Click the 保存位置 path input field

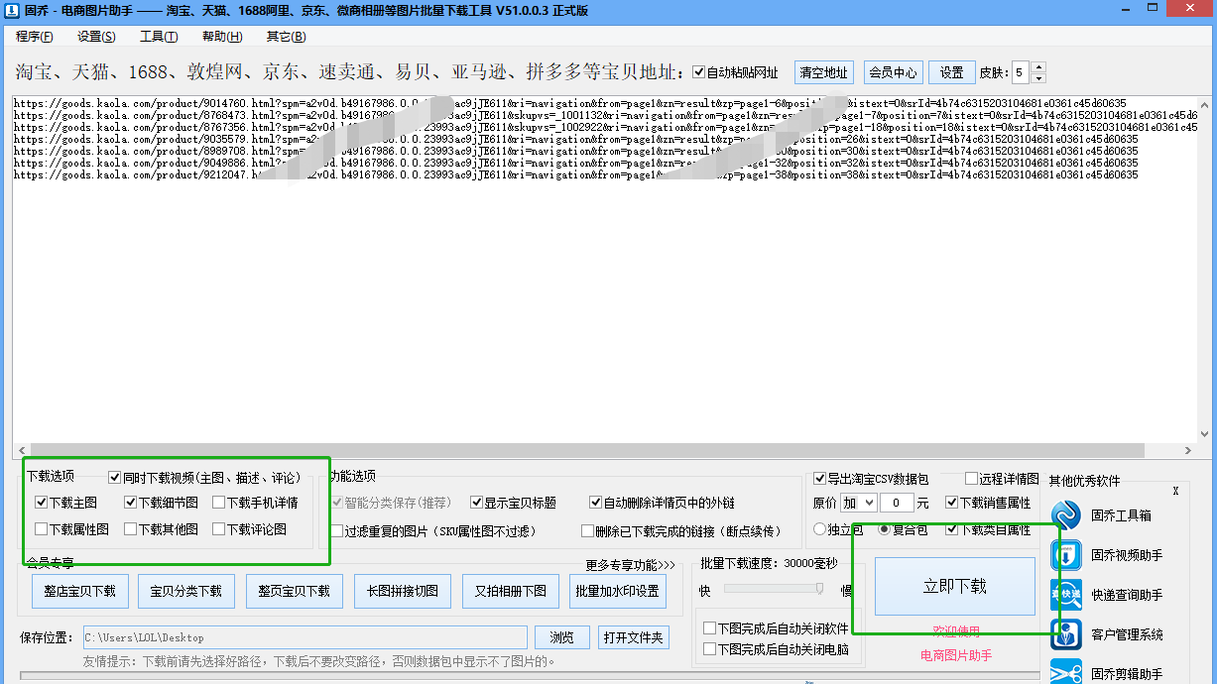click(304, 637)
